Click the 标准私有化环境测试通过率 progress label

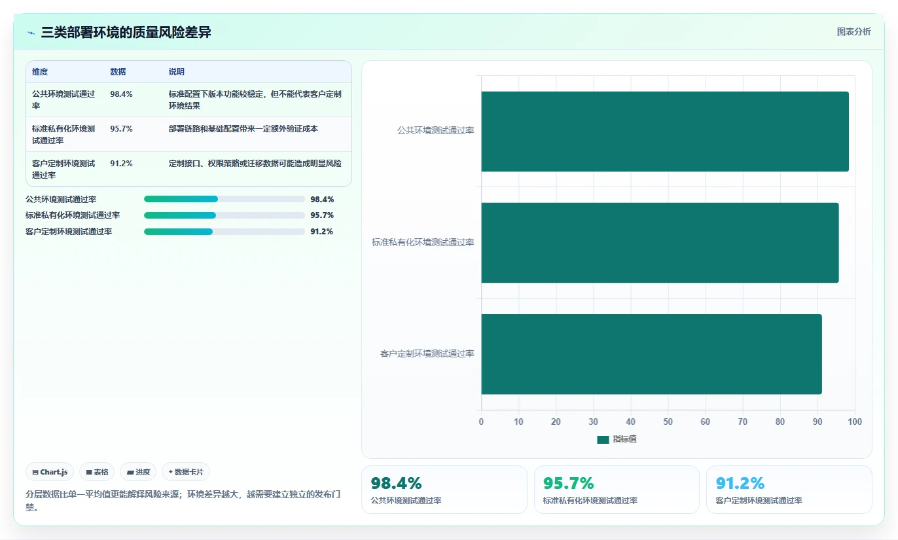[73, 215]
